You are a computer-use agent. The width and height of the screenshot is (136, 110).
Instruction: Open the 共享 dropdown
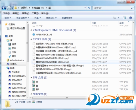click(x=38, y=18)
